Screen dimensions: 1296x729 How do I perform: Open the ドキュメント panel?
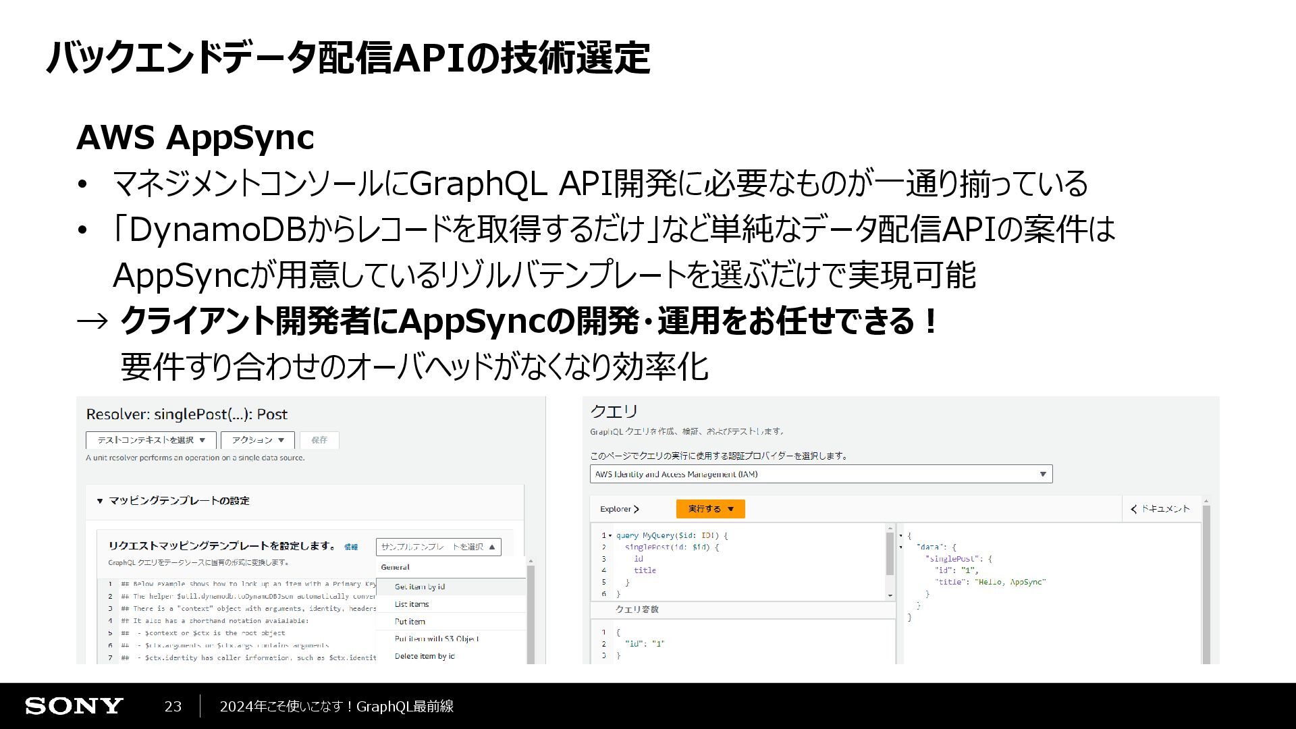[x=1160, y=509]
